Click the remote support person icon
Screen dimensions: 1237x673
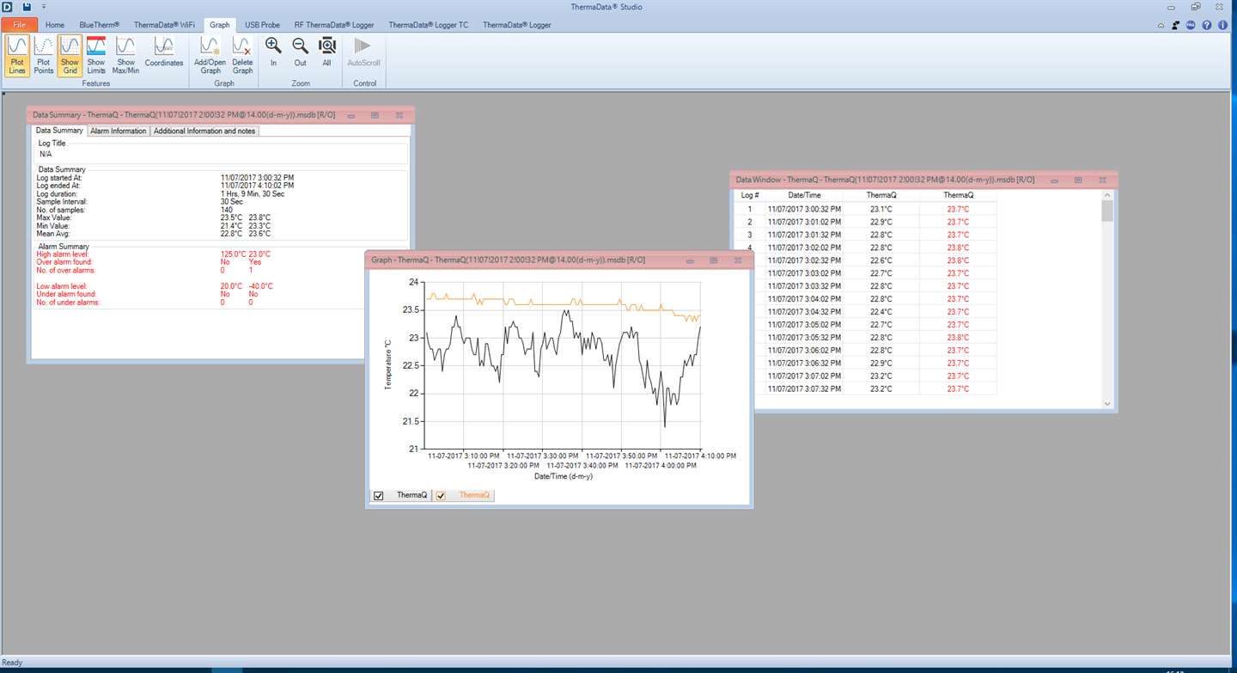point(1176,26)
